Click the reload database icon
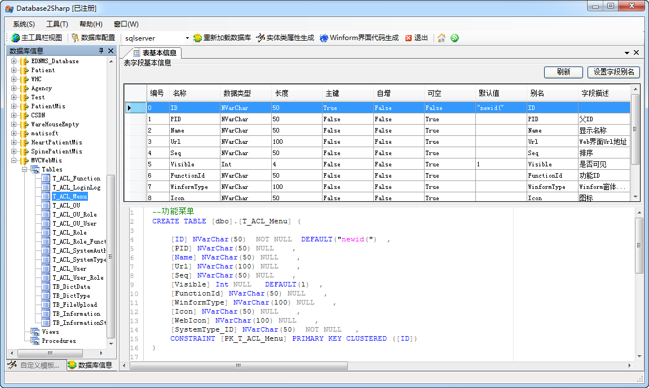The height and width of the screenshot is (388, 649). pos(197,38)
